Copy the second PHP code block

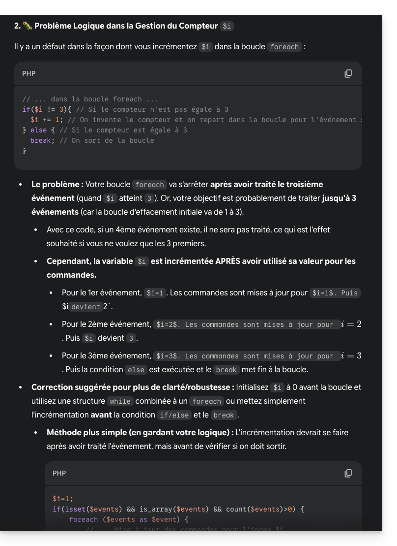[x=348, y=473]
